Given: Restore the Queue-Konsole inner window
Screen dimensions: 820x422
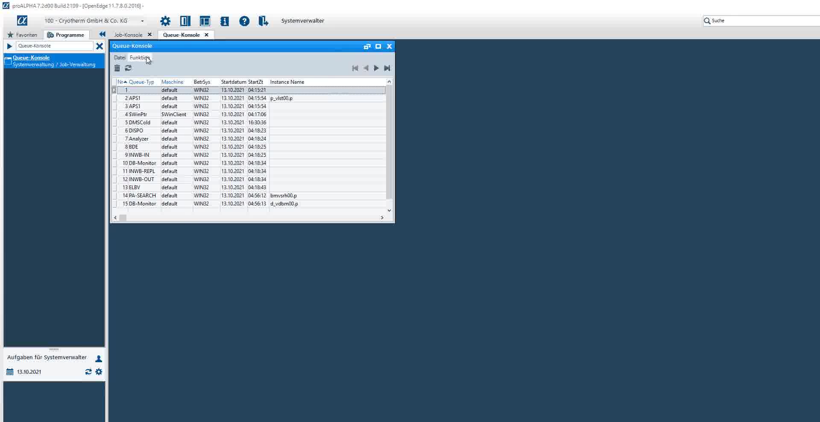Looking at the screenshot, I should pos(367,46).
